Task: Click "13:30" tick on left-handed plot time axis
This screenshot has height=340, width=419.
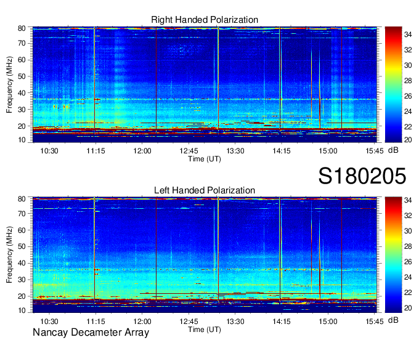Action: (x=235, y=322)
